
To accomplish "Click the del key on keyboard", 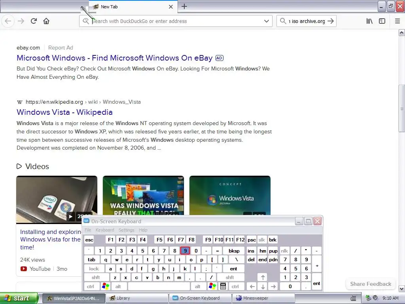I will coord(251,260).
